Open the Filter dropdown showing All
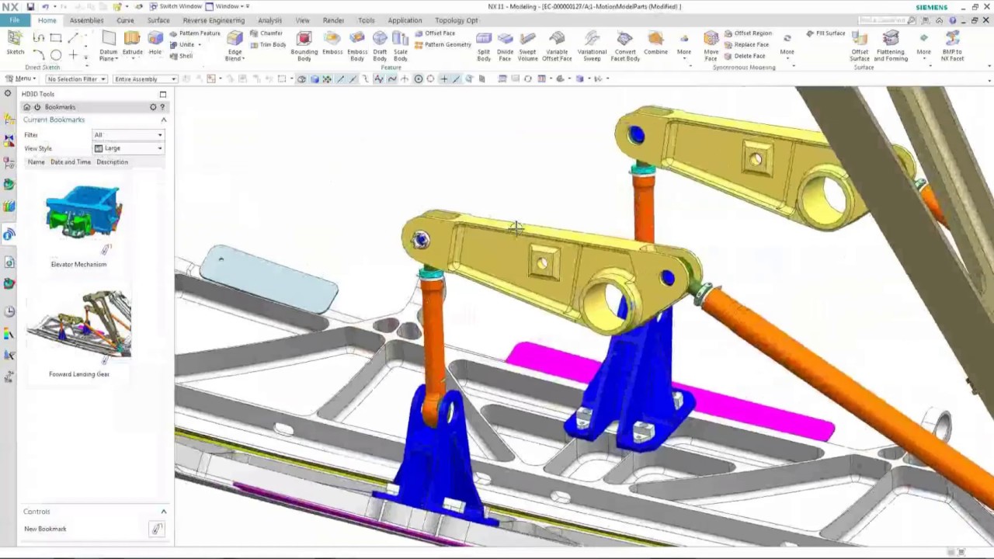 click(x=128, y=135)
